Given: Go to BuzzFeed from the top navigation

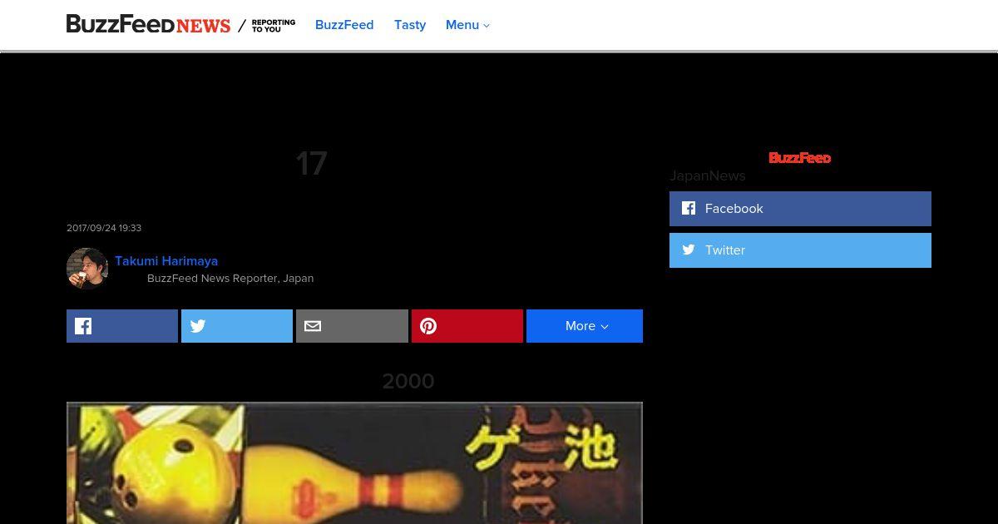Looking at the screenshot, I should [344, 25].
